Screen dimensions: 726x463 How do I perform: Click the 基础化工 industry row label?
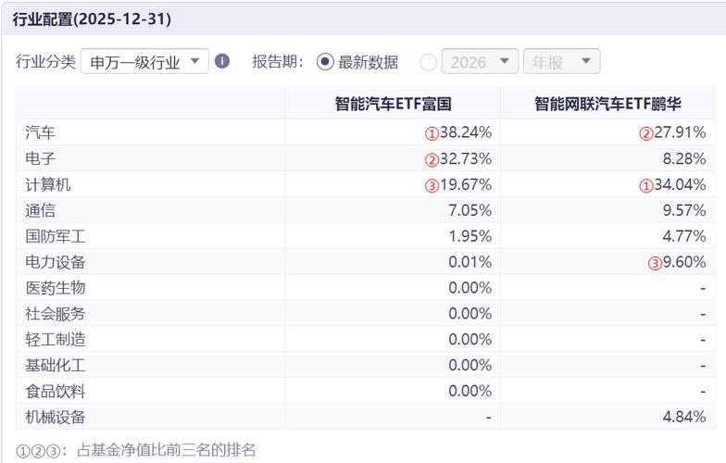click(56, 365)
